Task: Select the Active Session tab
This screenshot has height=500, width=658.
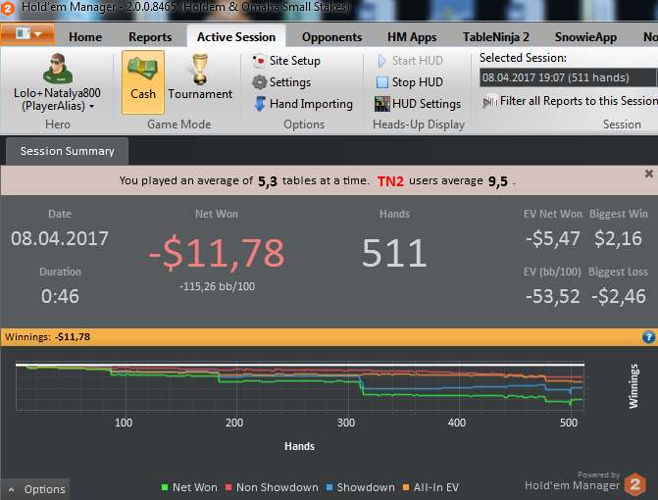Action: pyautogui.click(x=236, y=37)
